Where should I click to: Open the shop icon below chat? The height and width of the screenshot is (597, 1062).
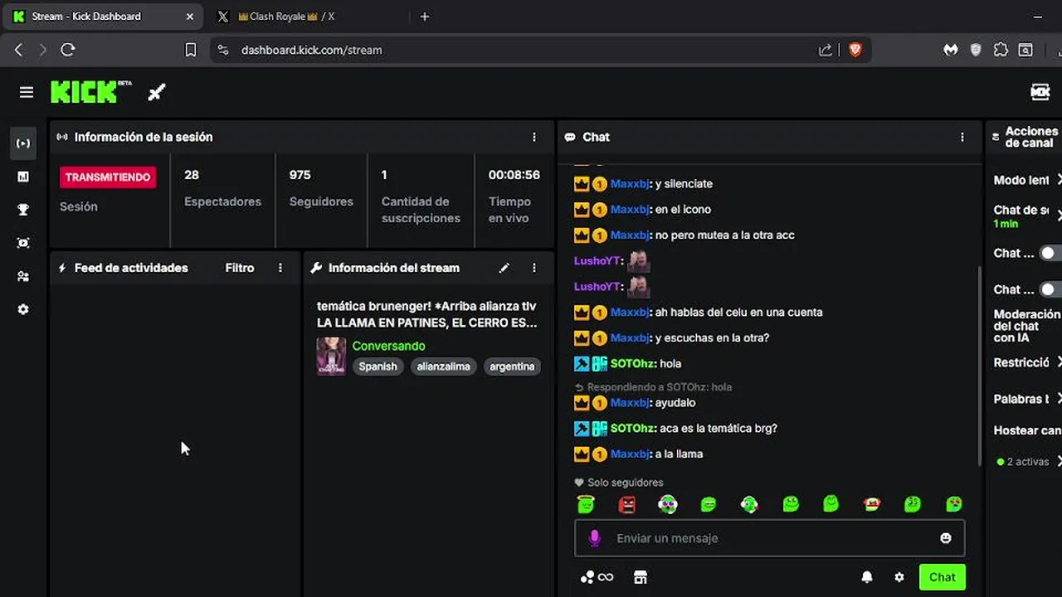tap(640, 577)
